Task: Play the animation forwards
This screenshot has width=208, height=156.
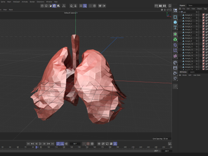Action: pos(40,144)
